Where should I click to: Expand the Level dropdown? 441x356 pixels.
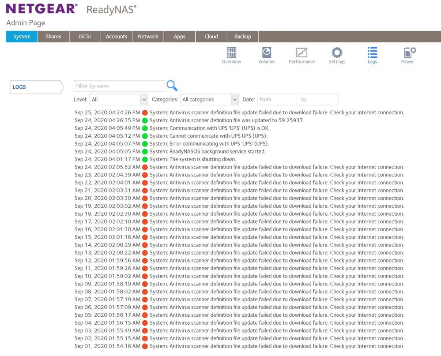pos(118,100)
